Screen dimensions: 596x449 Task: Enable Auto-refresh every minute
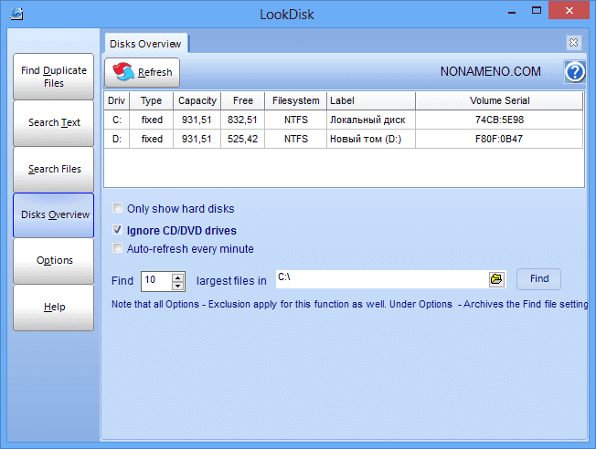[x=117, y=249]
